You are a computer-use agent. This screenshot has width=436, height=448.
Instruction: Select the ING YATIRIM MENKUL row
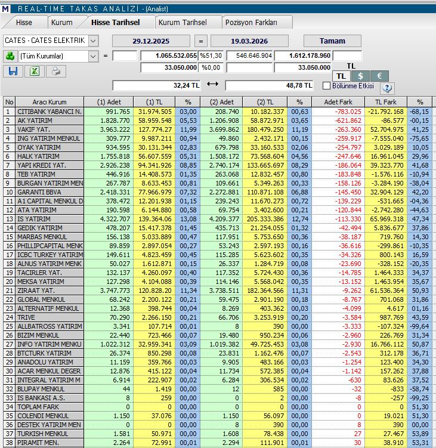pyautogui.click(x=218, y=138)
